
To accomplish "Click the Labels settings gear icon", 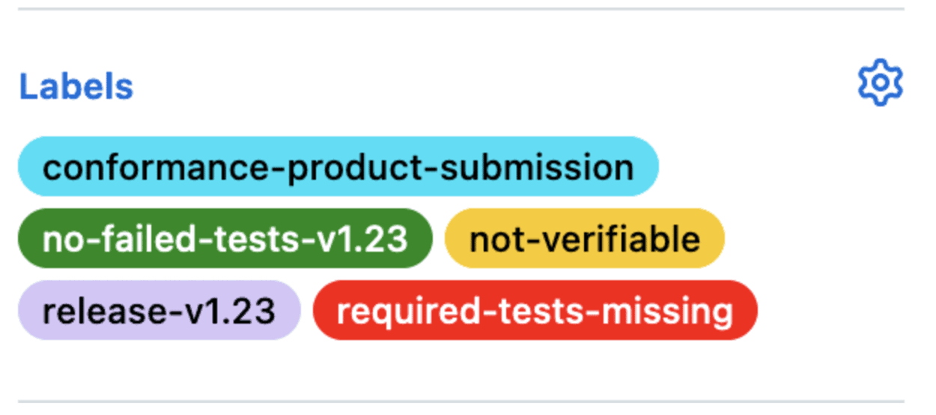I will pos(880,82).
